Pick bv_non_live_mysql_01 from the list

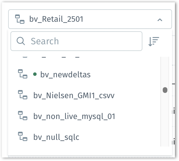[74, 116]
